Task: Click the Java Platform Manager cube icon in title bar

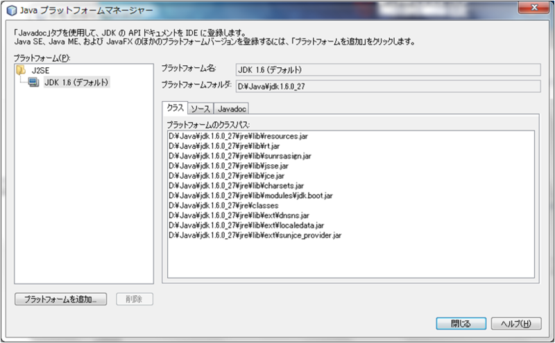Action: coord(12,10)
